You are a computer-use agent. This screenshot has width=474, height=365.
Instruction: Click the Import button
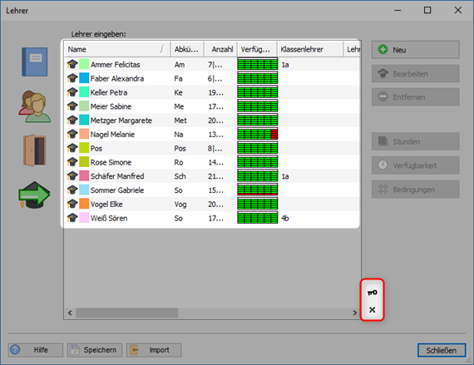click(x=154, y=350)
